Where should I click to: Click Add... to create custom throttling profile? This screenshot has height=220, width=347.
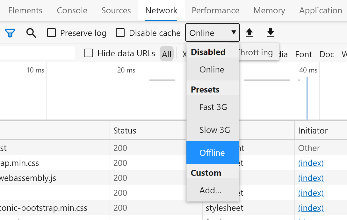(x=210, y=190)
